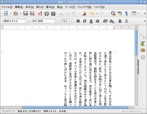Run Spelling check Abc icon
This screenshot has width=147, height=114.
120,13
